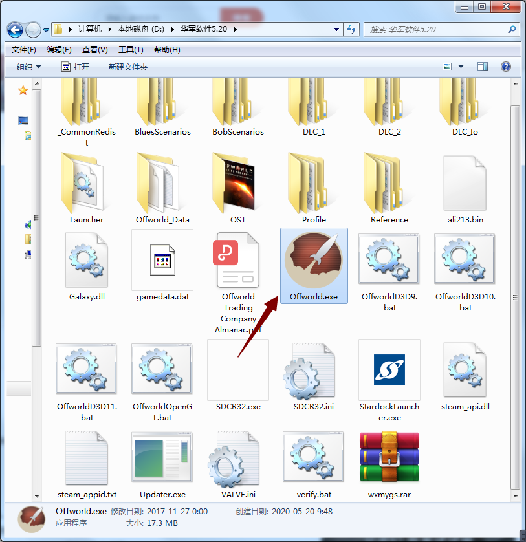
Task: Click 新建文件夹 button
Action: coord(128,67)
